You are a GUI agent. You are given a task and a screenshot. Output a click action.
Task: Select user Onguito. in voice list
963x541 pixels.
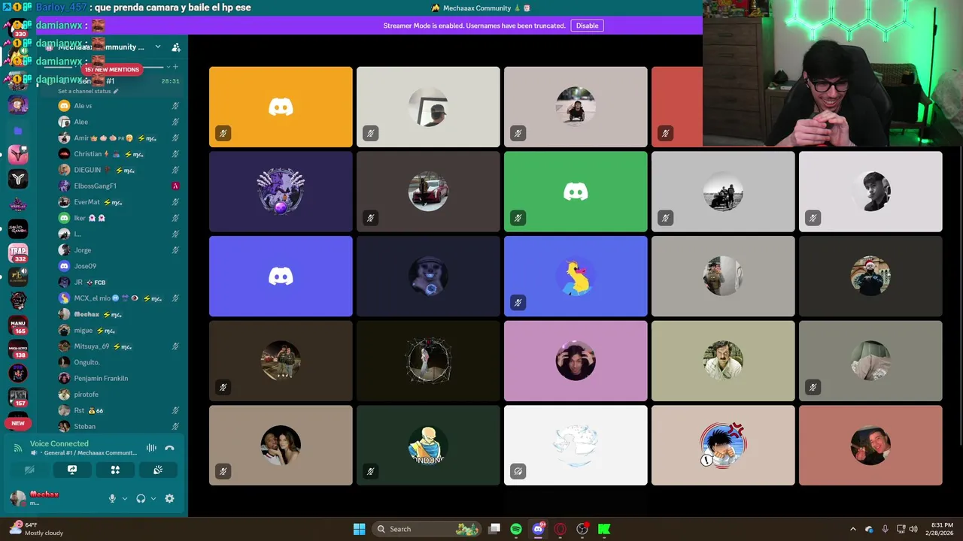[119, 362]
